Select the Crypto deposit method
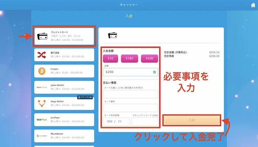 (64, 71)
